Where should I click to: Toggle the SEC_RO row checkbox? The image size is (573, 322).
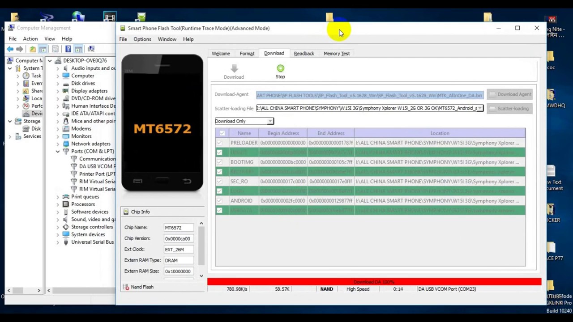[x=219, y=181]
